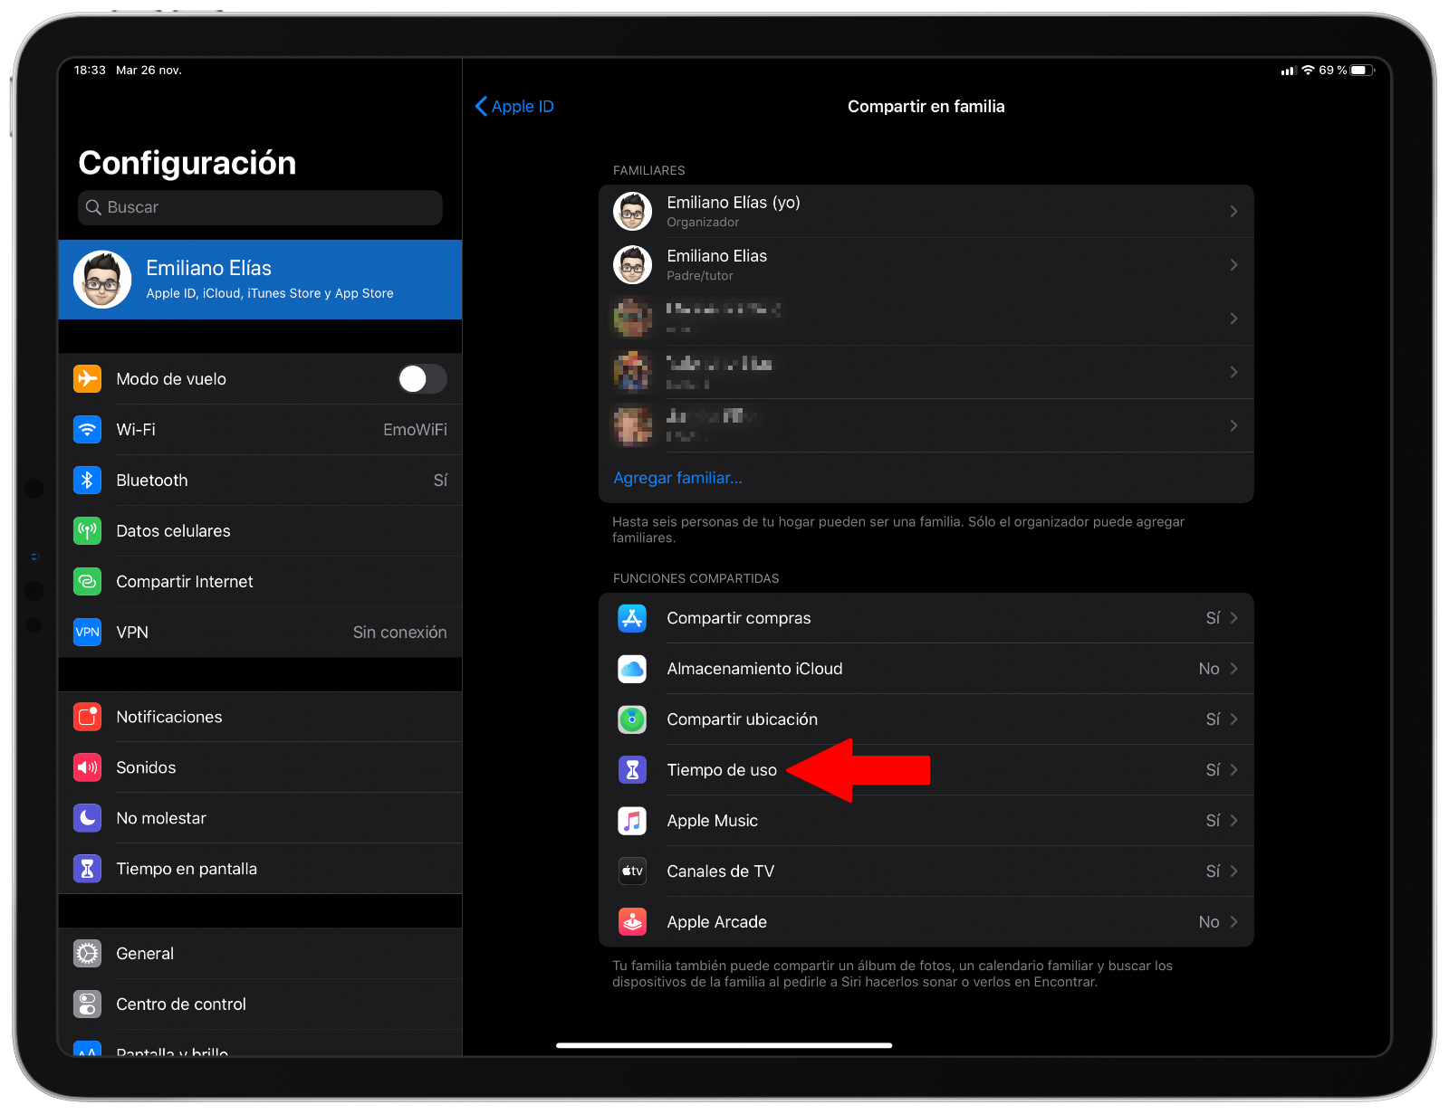Screen dimensions: 1449x1114
Task: Tap Emiliano Elias Padre/tutor avatar
Action: click(632, 264)
